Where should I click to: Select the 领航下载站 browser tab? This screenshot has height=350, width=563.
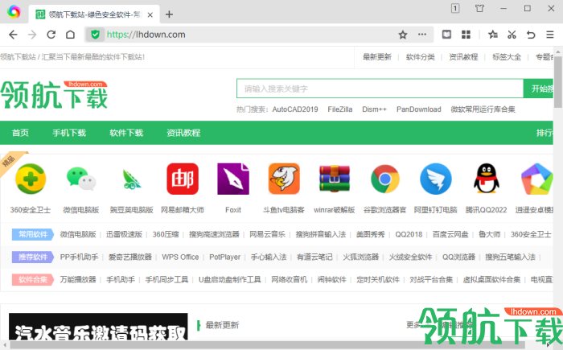tap(94, 14)
